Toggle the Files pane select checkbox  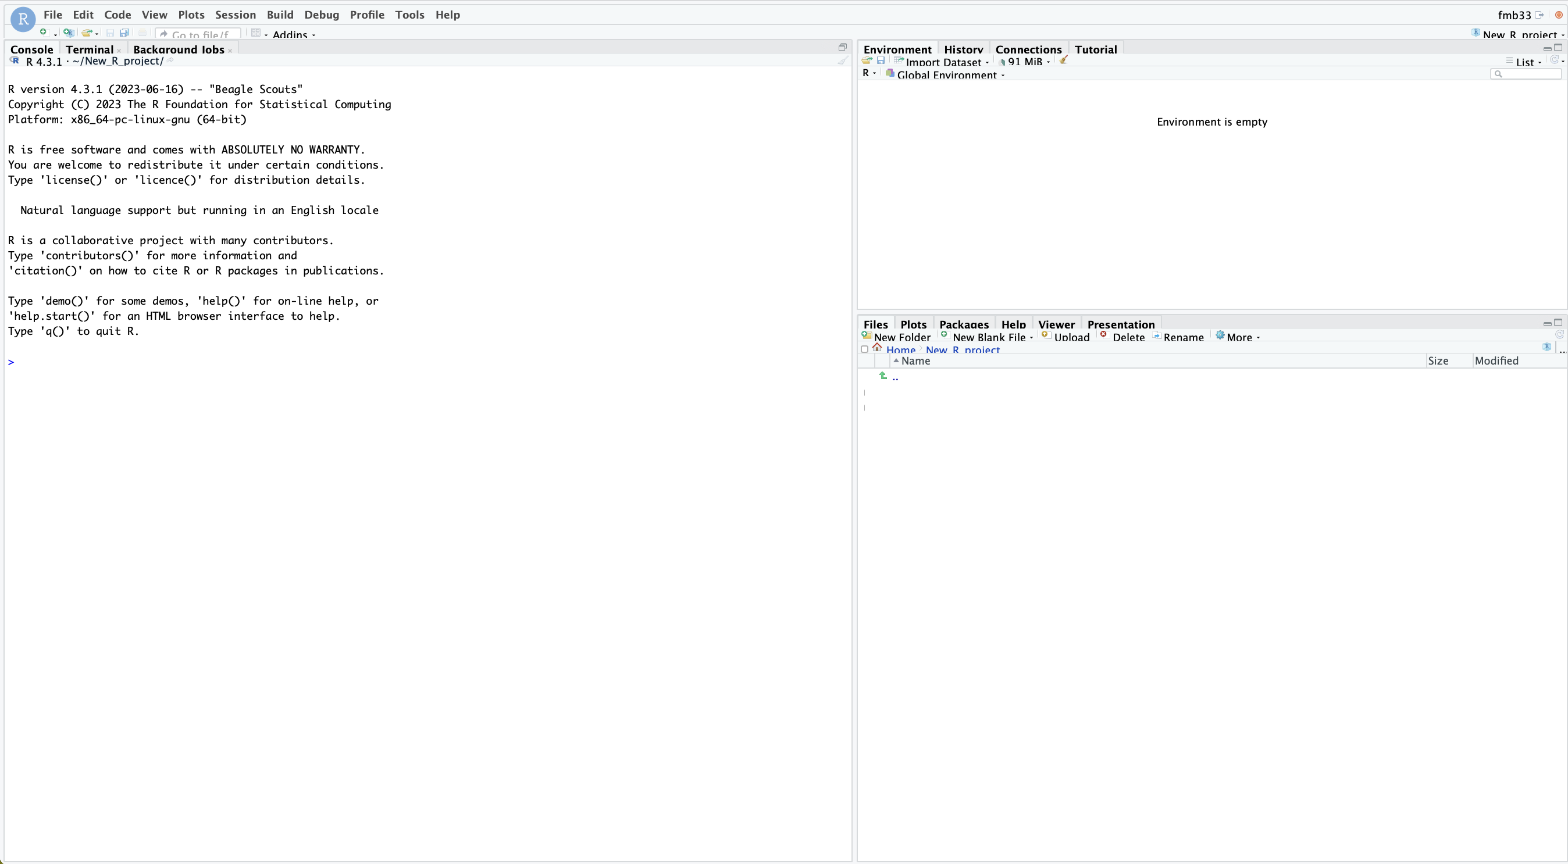[864, 349]
